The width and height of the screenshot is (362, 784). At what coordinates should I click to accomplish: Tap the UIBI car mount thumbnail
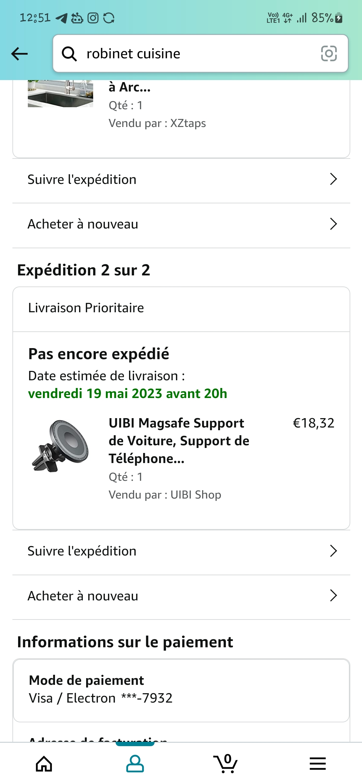pyautogui.click(x=60, y=446)
